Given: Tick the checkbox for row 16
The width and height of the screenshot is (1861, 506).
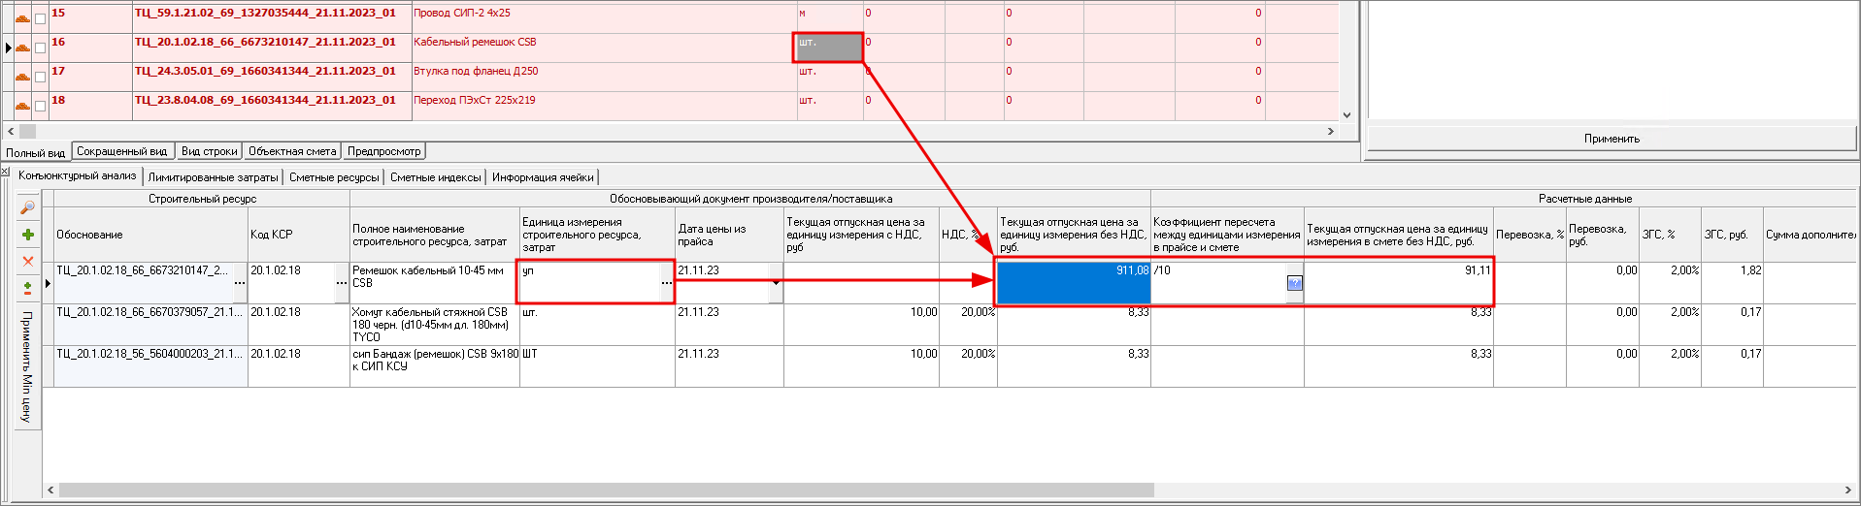Looking at the screenshot, I should pyautogui.click(x=40, y=47).
